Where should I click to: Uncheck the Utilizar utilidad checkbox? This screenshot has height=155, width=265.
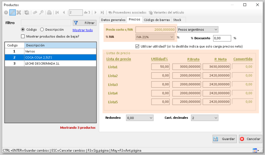pyautogui.click(x=137, y=46)
